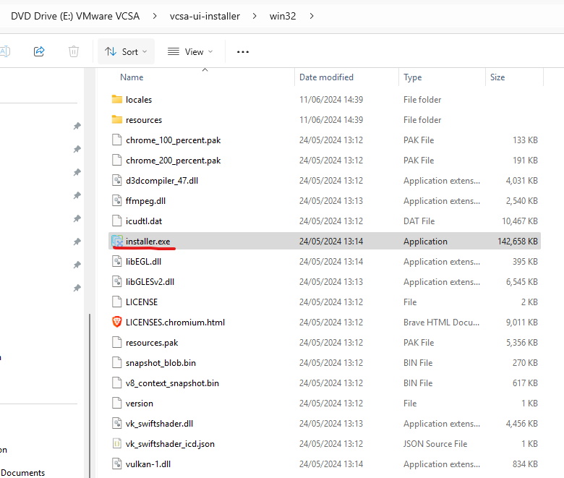Image resolution: width=564 pixels, height=478 pixels.
Task: Click the icudtl.dat file icon
Action: pyautogui.click(x=117, y=221)
